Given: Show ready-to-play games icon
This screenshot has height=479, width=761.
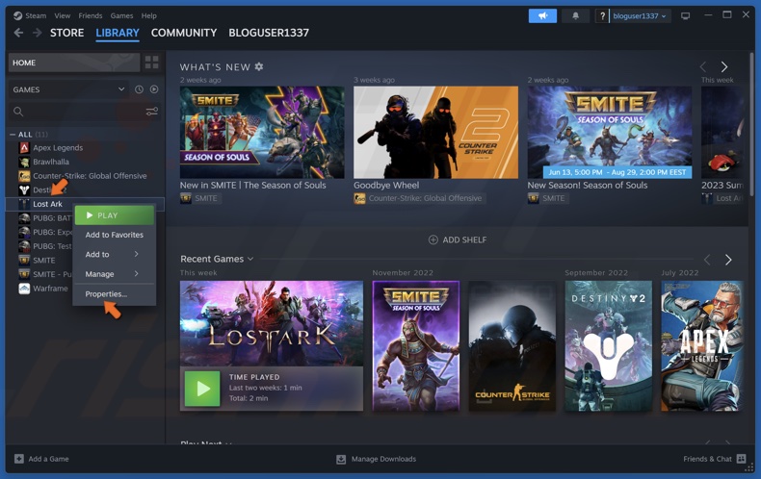Looking at the screenshot, I should tap(154, 89).
